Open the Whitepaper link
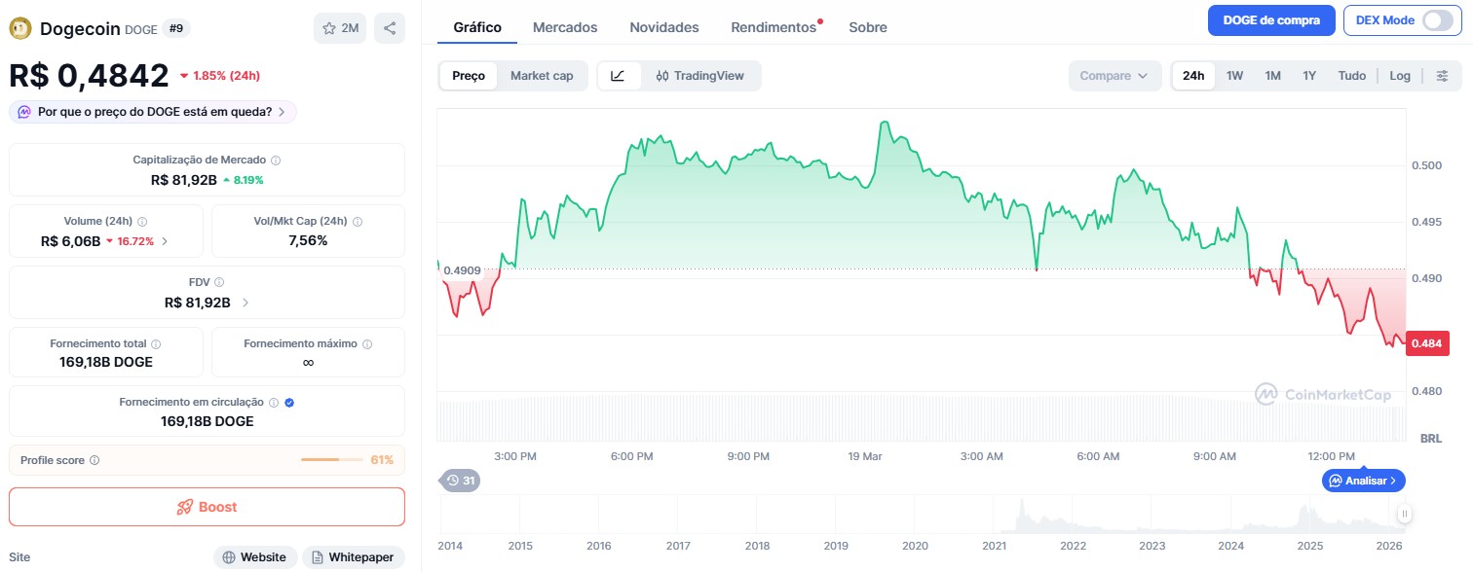The height and width of the screenshot is (572, 1473). [353, 557]
